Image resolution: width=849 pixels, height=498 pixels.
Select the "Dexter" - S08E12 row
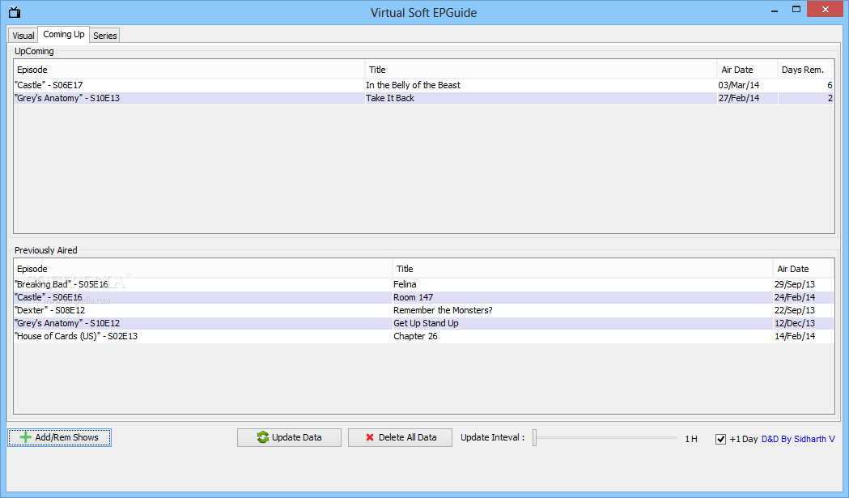click(x=424, y=310)
